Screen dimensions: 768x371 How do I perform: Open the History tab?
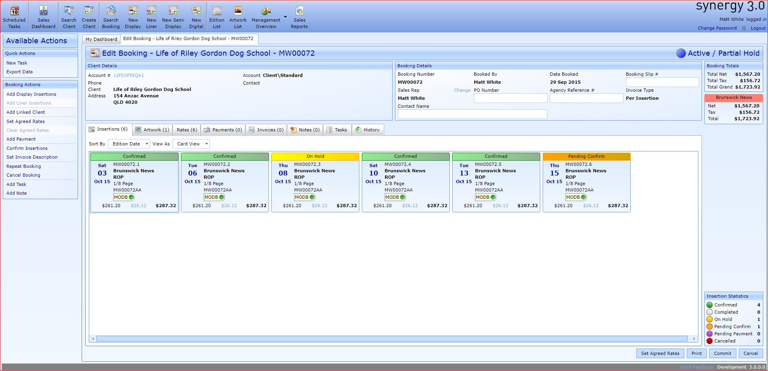[x=367, y=130]
